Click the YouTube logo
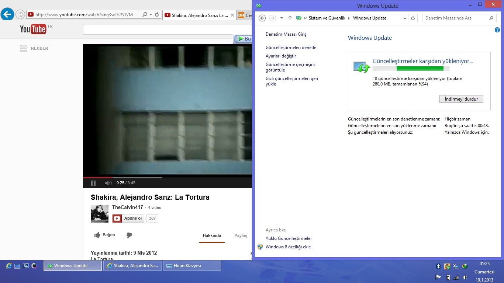This screenshot has height=283, width=504. pyautogui.click(x=33, y=29)
